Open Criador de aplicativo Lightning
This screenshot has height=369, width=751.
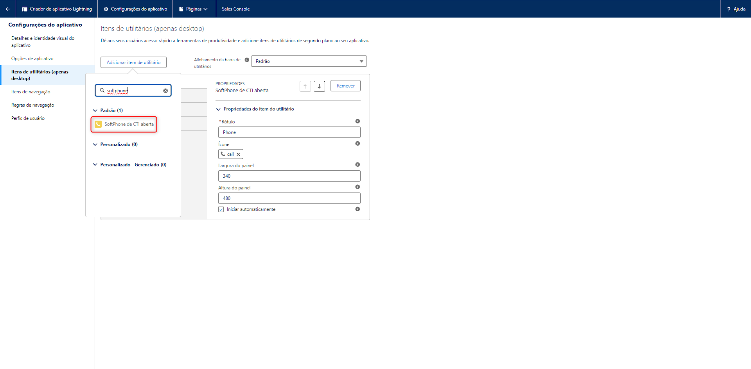click(57, 9)
